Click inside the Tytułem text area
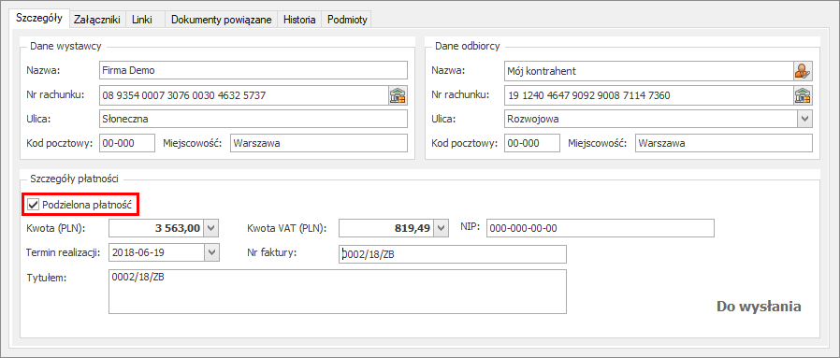840x358 pixels. click(x=338, y=292)
